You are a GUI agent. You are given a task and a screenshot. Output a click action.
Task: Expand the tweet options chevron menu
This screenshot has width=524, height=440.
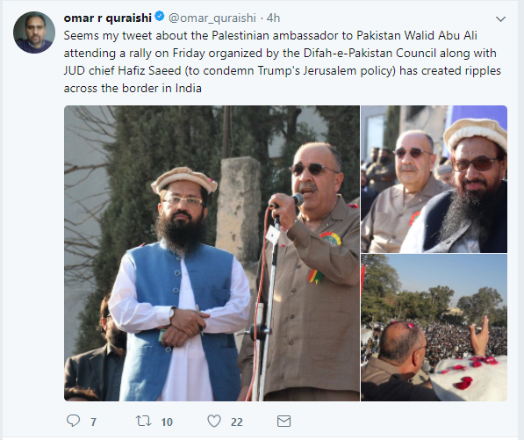500,19
